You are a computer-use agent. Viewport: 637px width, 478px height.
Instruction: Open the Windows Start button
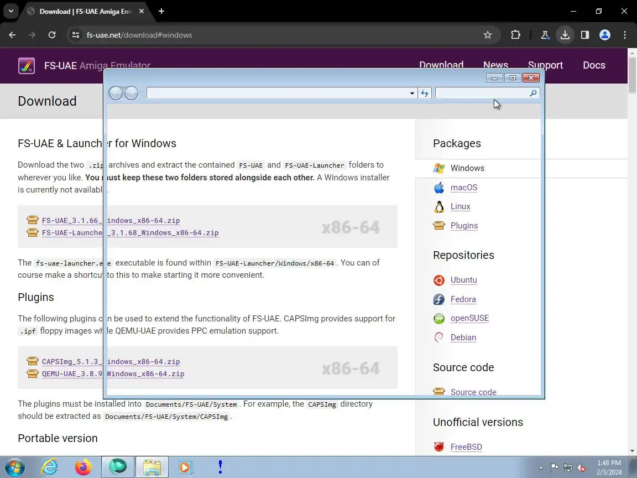click(x=14, y=467)
